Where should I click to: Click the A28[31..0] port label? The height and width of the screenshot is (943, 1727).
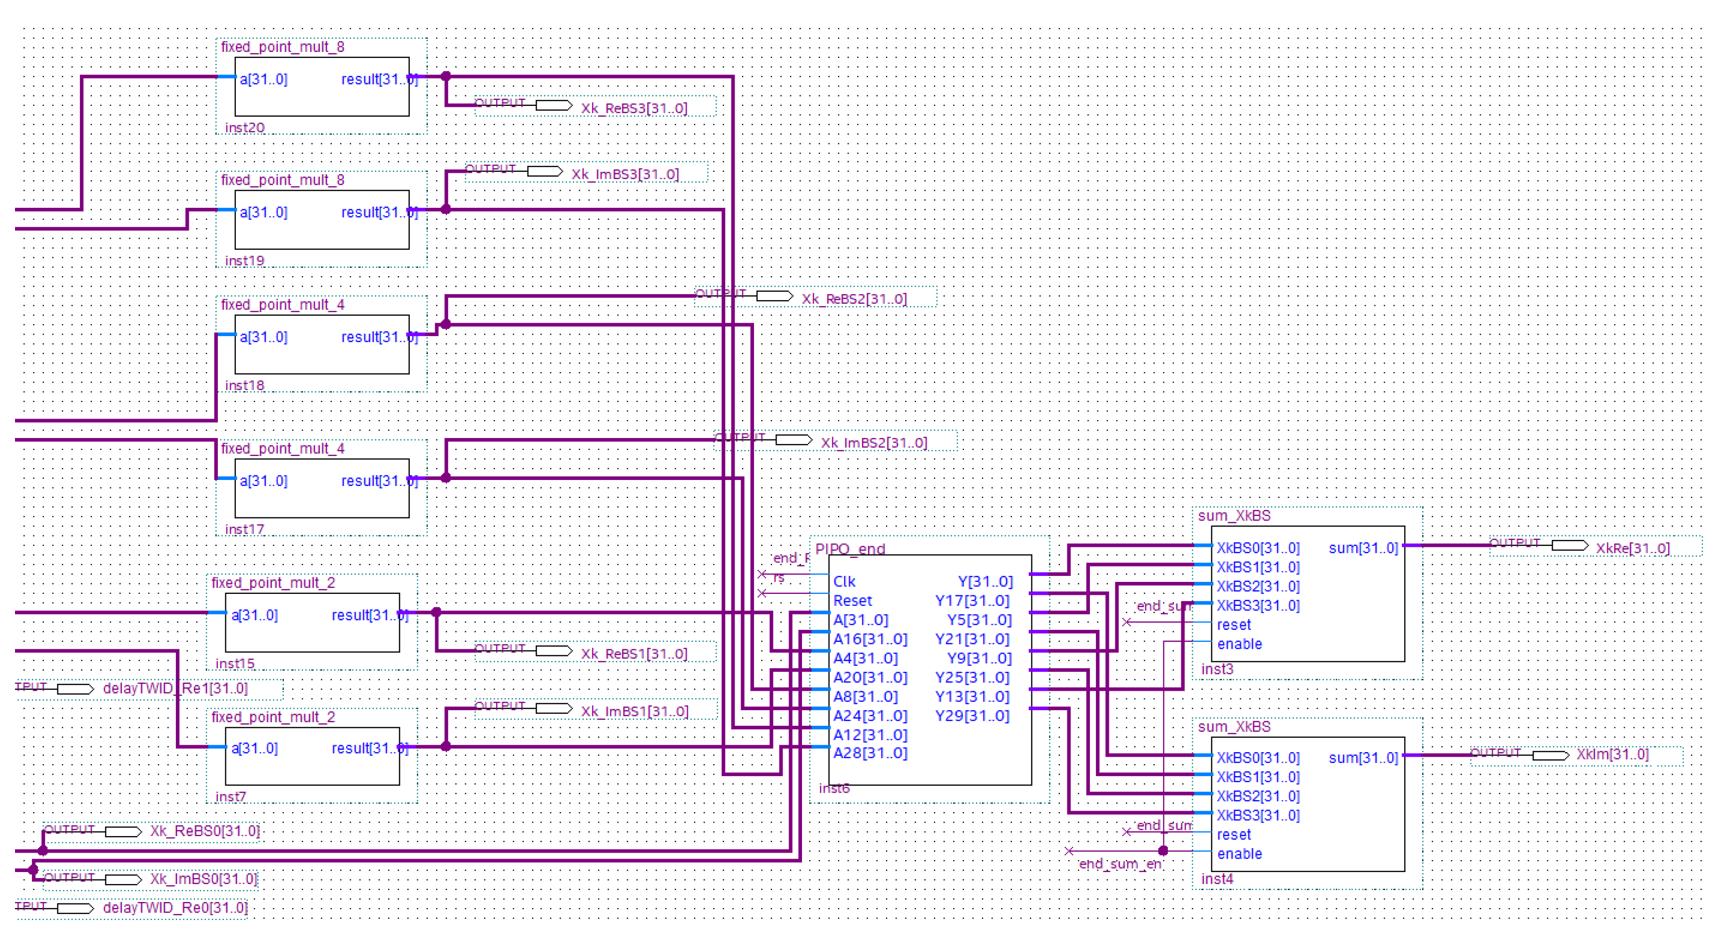pyautogui.click(x=870, y=753)
